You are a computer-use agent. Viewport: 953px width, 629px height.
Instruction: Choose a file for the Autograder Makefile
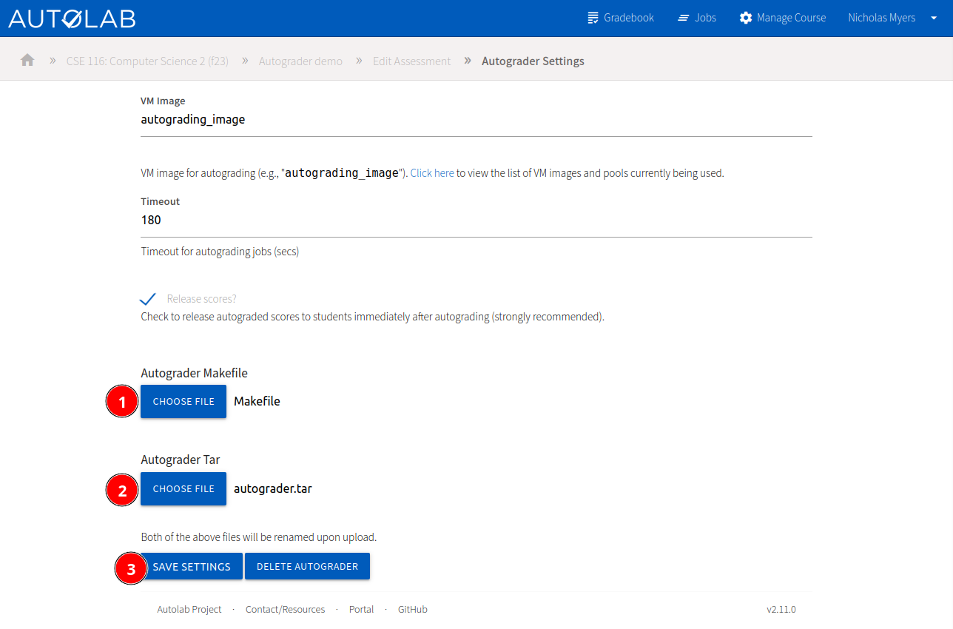183,402
